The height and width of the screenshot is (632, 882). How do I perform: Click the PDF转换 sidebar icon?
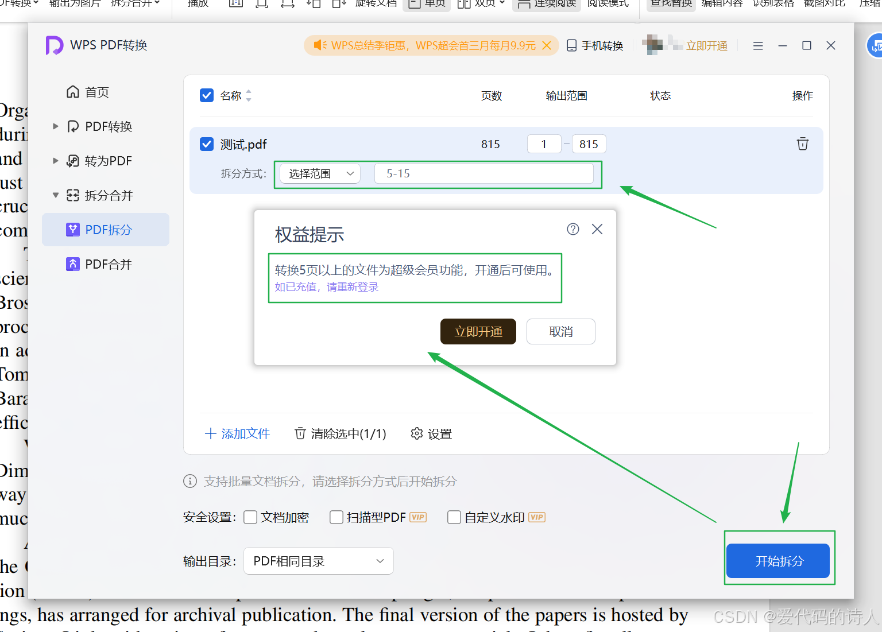coord(73,126)
